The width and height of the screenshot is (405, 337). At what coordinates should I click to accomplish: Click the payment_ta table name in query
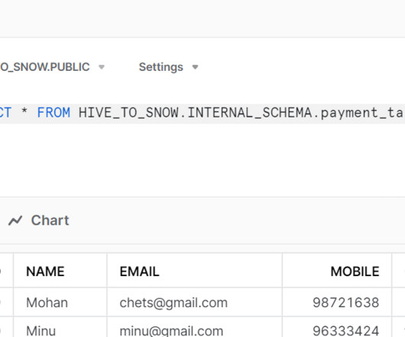[x=363, y=114]
